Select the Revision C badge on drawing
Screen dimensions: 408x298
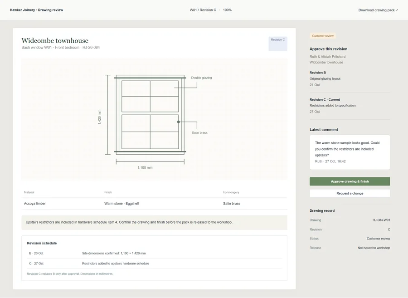tap(278, 44)
